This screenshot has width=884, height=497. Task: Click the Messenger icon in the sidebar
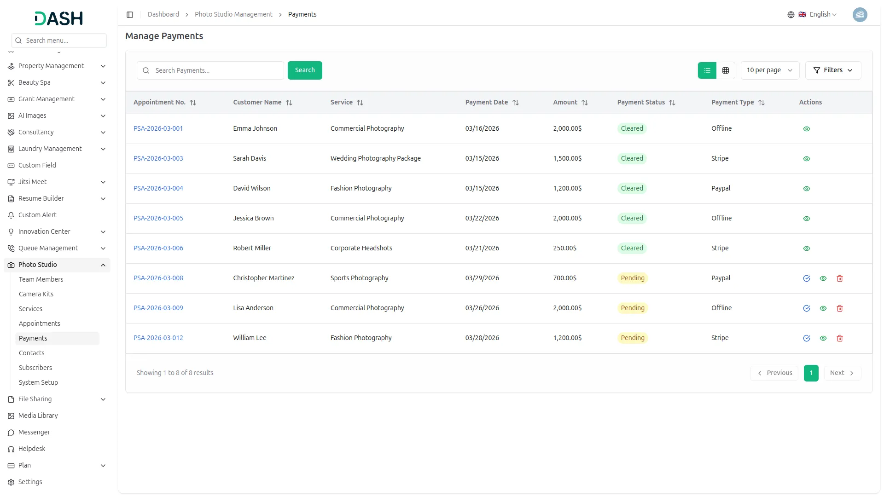click(x=11, y=432)
